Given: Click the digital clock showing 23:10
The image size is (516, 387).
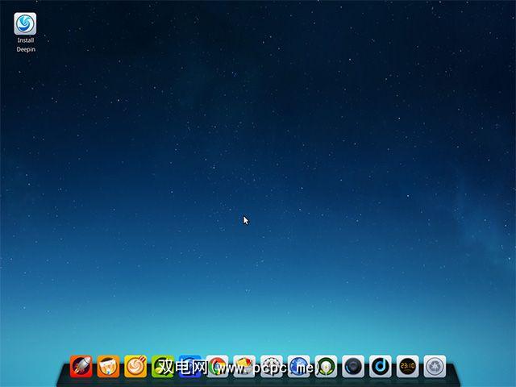Looking at the screenshot, I should pos(408,367).
